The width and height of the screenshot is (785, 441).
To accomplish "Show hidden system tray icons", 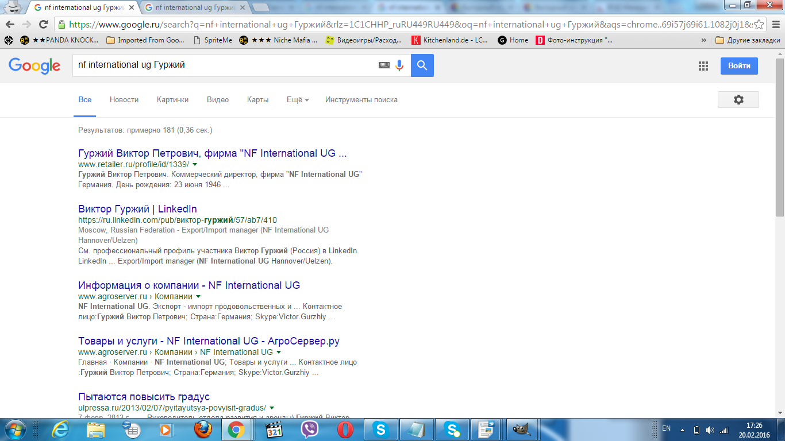I will 682,430.
